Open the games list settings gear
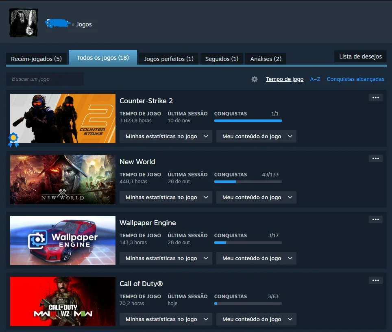 tap(255, 79)
